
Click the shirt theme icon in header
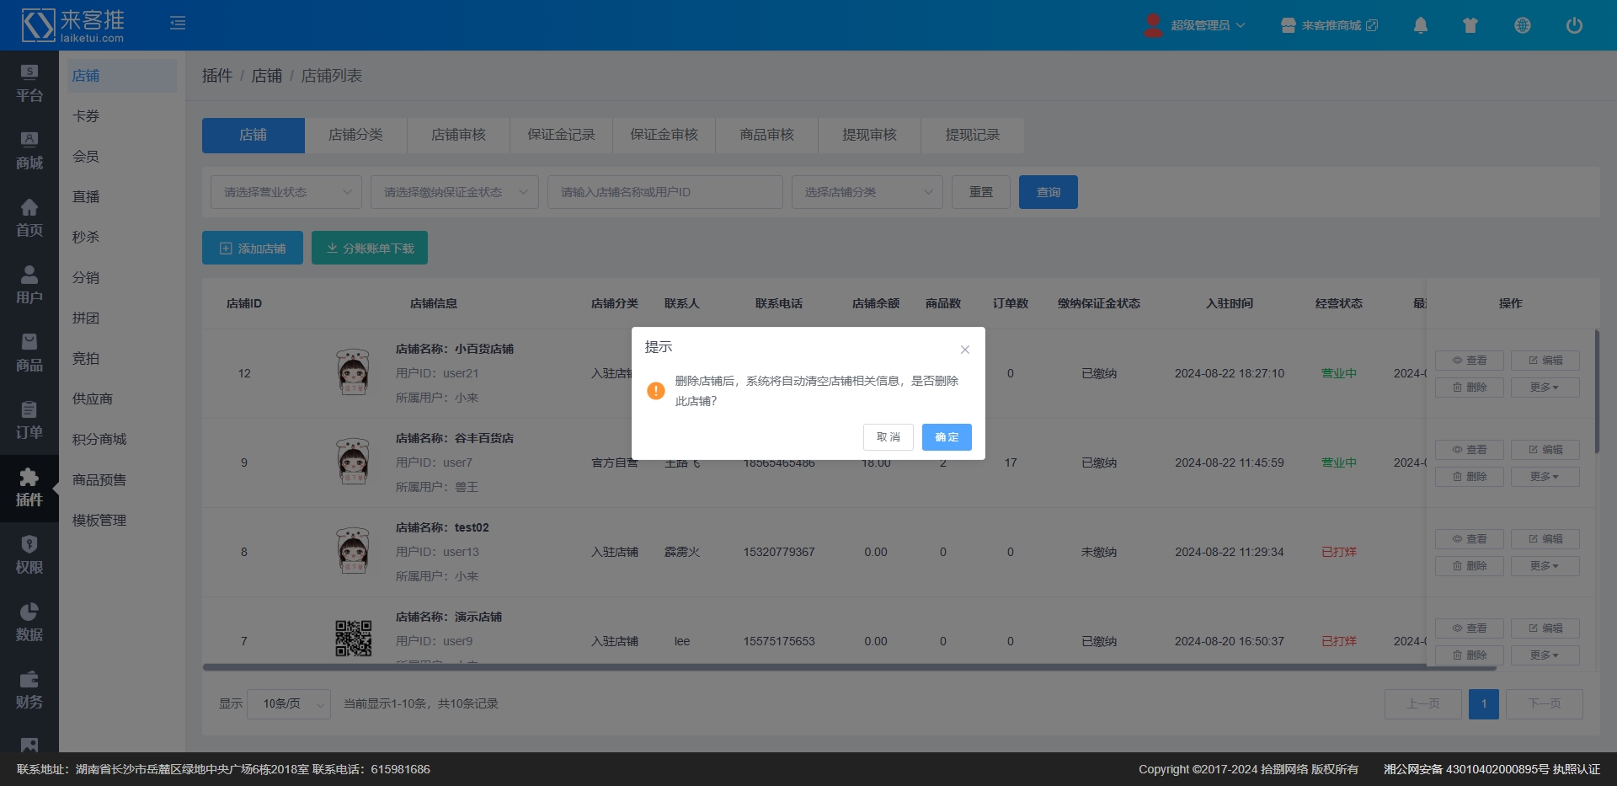tap(1470, 25)
